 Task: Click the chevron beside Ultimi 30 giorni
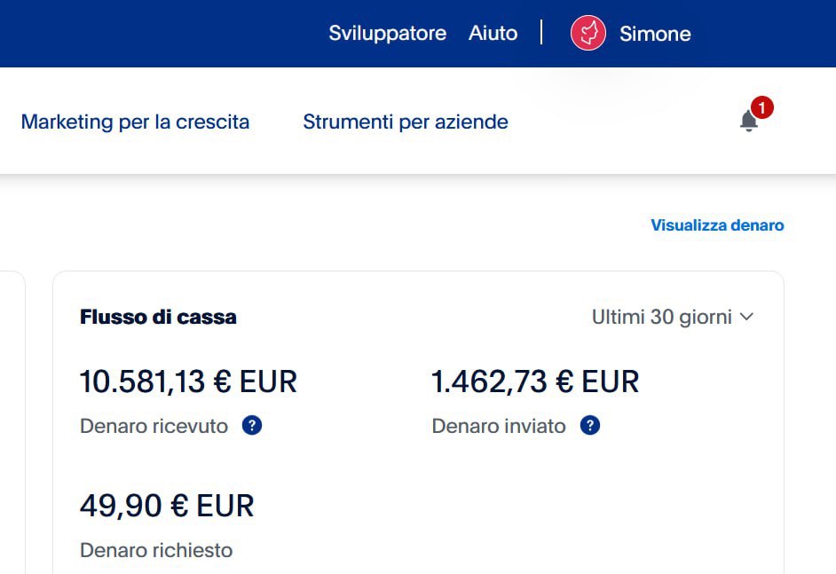[746, 317]
